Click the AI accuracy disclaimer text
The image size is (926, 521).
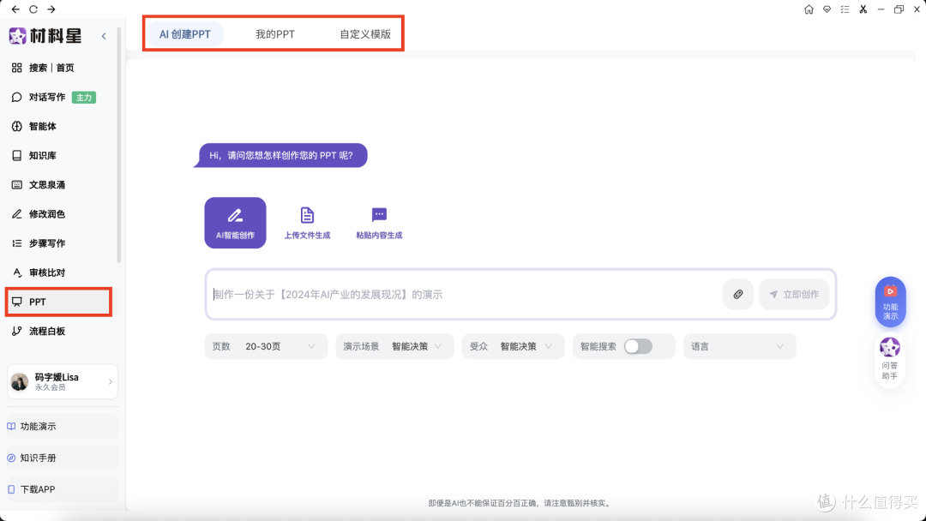pyautogui.click(x=520, y=503)
